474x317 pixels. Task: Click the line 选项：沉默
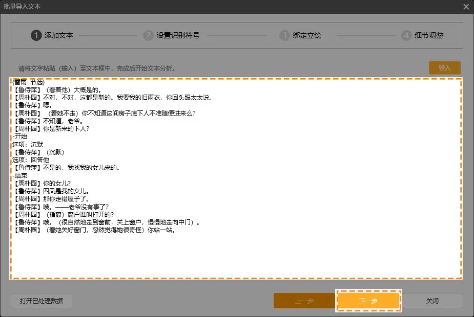pyautogui.click(x=28, y=145)
